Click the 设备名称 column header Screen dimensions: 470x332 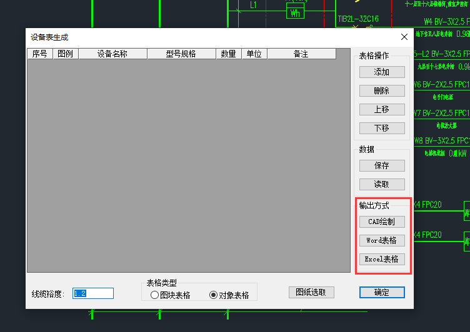(x=112, y=54)
